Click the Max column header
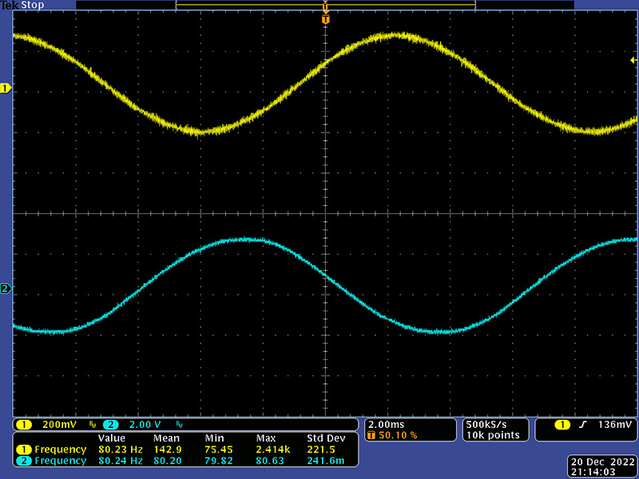This screenshot has width=639, height=479. click(x=266, y=438)
